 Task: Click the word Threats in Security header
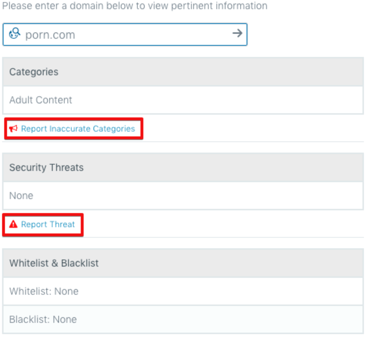[x=66, y=167]
